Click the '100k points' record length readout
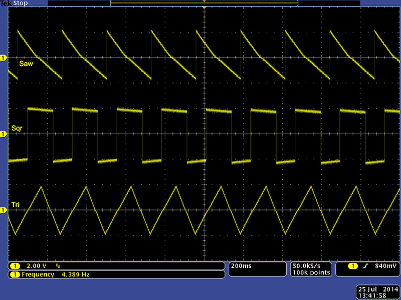The width and height of the screenshot is (401, 300). coord(311,272)
